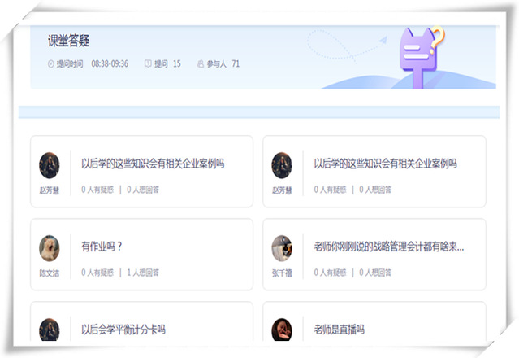Choose 人想回答 on the 战略管理会计 question
519x358 pixels.
375,273
